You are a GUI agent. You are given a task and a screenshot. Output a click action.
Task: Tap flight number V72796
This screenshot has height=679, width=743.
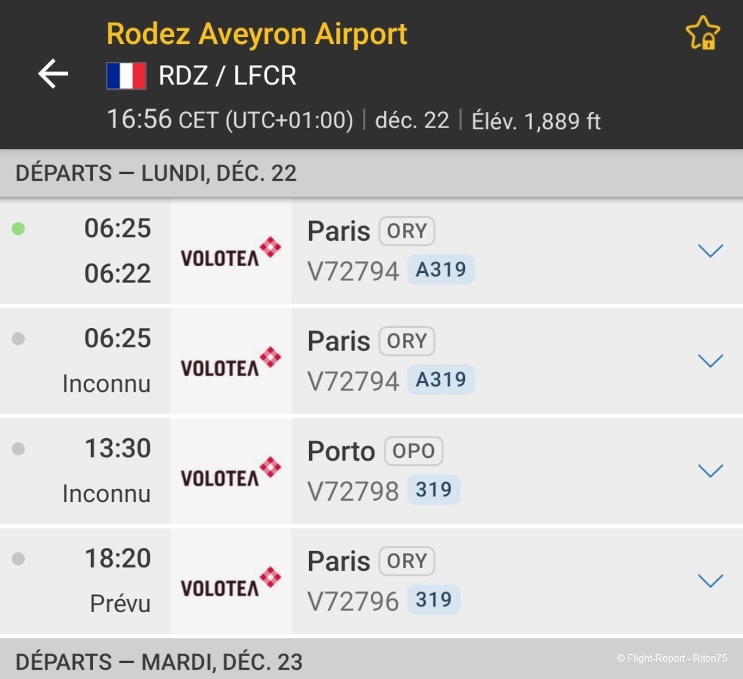click(x=353, y=601)
